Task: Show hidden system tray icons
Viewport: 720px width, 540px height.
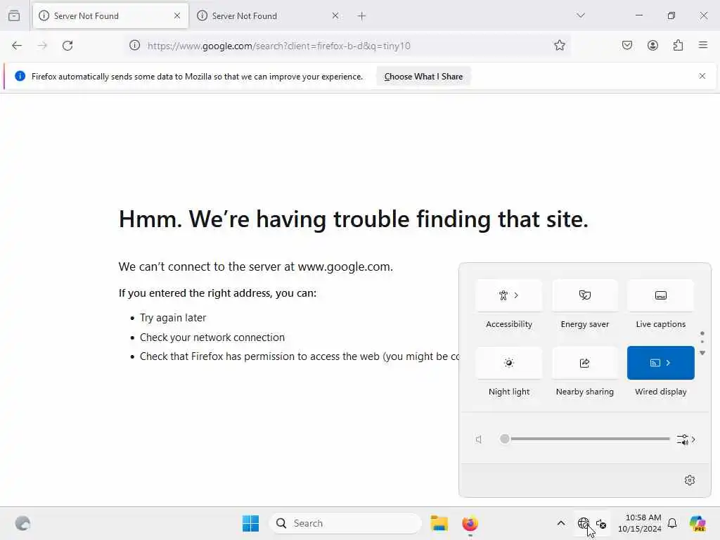Action: 560,523
